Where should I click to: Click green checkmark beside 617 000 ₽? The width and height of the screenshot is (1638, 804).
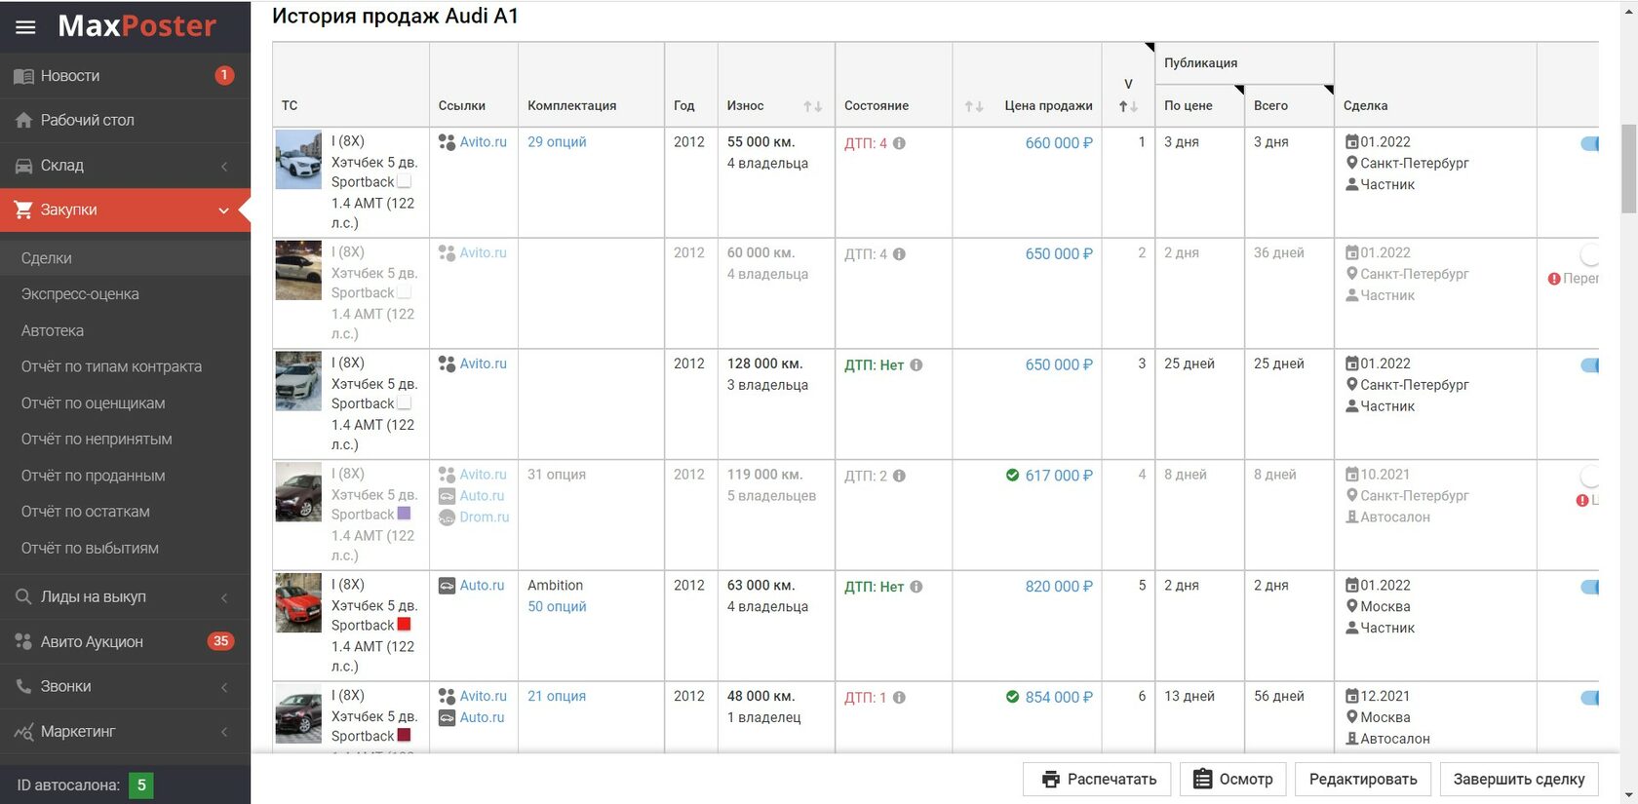click(x=1012, y=476)
